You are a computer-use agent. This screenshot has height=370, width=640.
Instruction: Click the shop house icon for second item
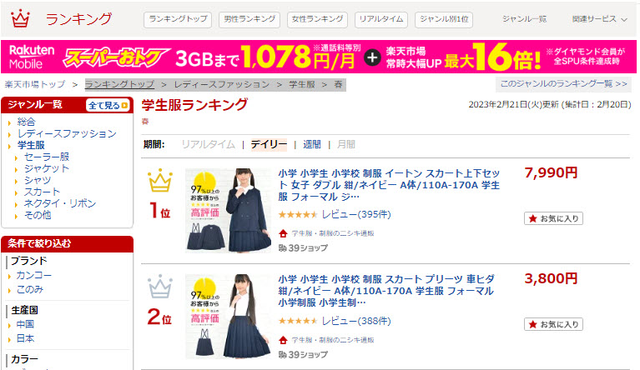pyautogui.click(x=283, y=340)
